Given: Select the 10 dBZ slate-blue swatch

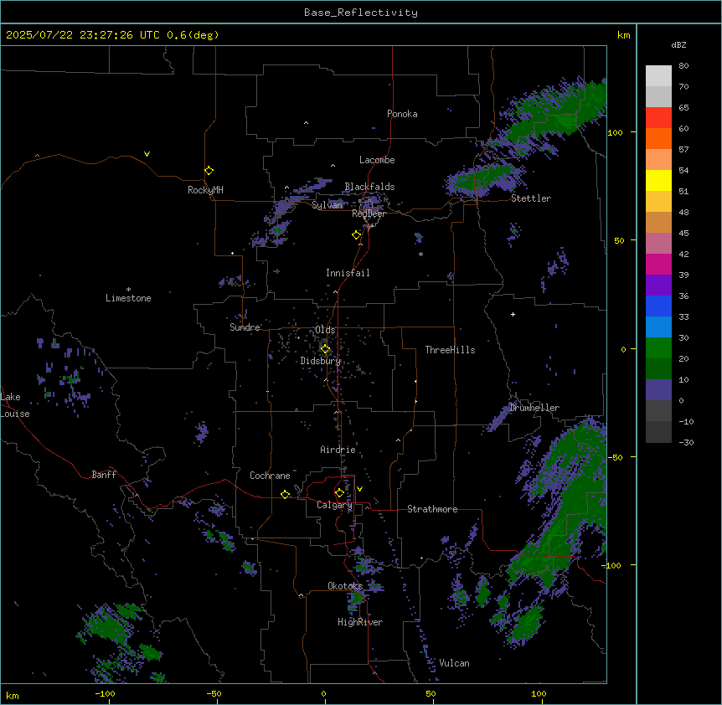Looking at the screenshot, I should 658,390.
